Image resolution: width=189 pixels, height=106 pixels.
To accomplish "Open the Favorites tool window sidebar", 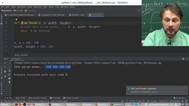I will 1,88.
